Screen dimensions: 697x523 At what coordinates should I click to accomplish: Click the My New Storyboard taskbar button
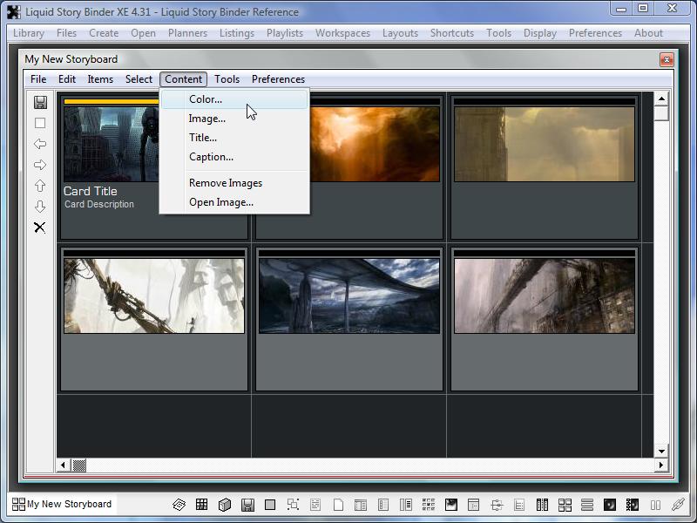[x=61, y=504]
